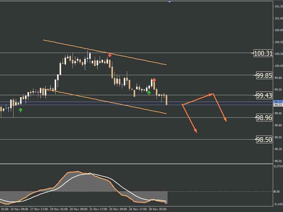Select the 26 Nov 17:00 time label
Image resolution: width=283 pixels, height=212 pixels.
[x=138, y=209]
